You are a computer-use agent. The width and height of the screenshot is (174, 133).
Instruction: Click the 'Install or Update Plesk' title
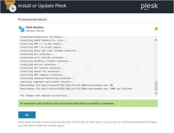(x=42, y=6)
